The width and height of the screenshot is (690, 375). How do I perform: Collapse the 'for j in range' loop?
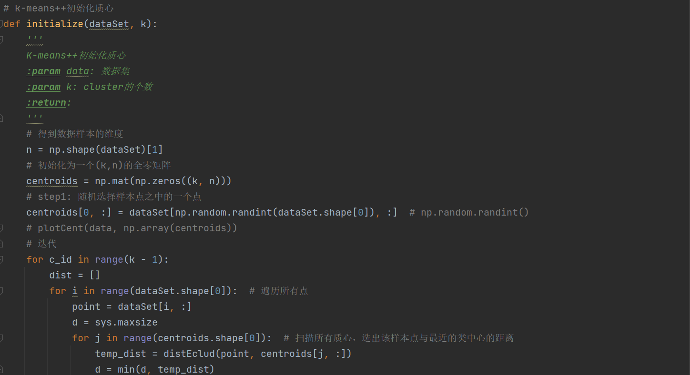click(1, 338)
